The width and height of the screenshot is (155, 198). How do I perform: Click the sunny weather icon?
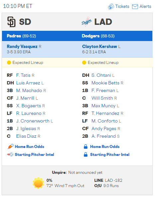[38, 183]
